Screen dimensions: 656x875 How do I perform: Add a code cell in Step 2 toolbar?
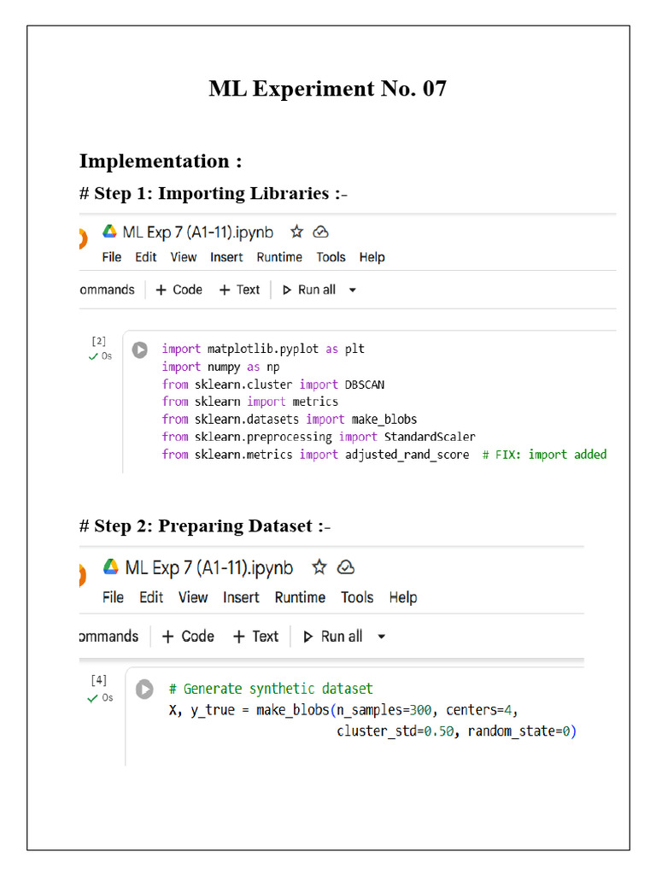coord(188,636)
